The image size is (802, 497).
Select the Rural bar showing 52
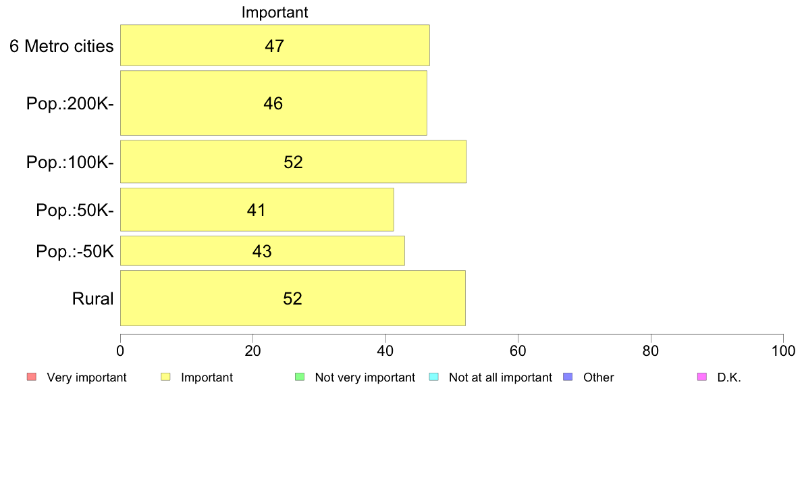[x=292, y=298]
